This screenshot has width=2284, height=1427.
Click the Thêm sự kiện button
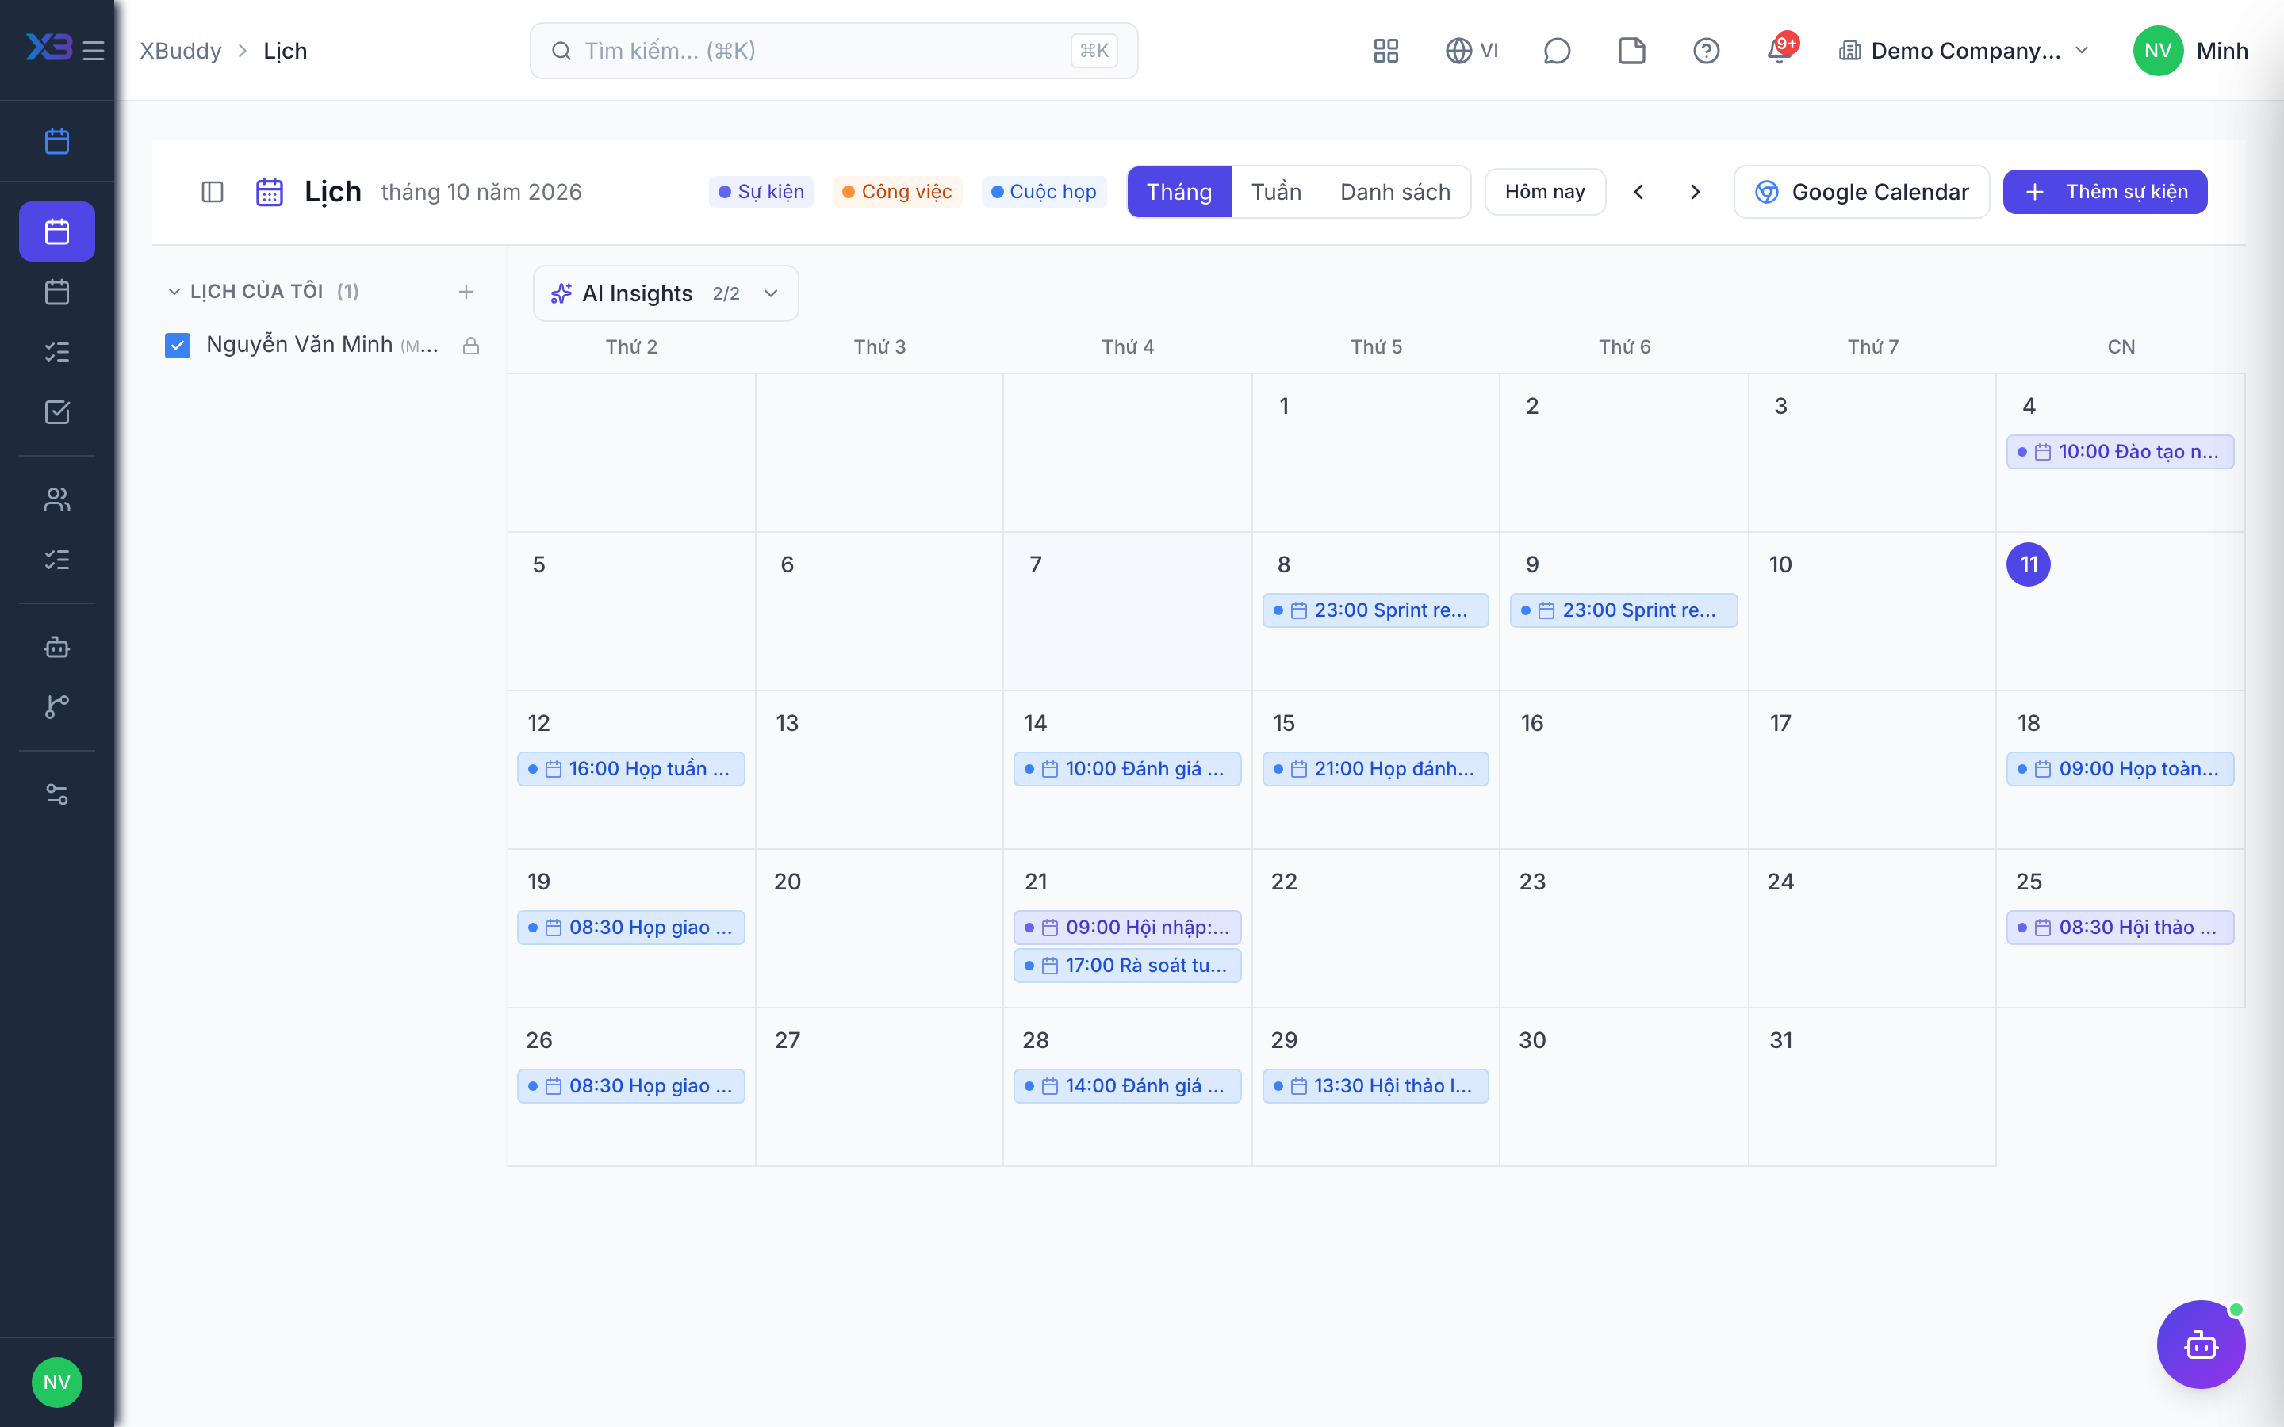point(2105,192)
